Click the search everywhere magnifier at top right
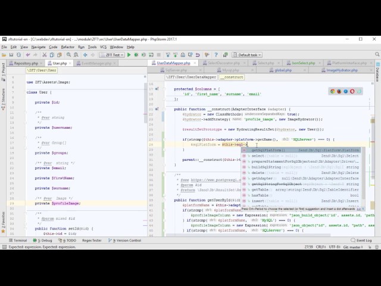381x286 pixels. click(377, 54)
